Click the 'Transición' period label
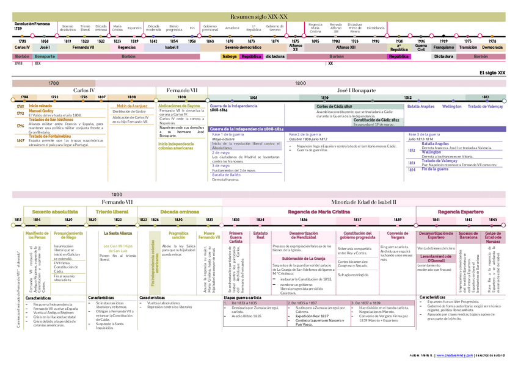The height and width of the screenshot is (366, 518). coord(468,47)
